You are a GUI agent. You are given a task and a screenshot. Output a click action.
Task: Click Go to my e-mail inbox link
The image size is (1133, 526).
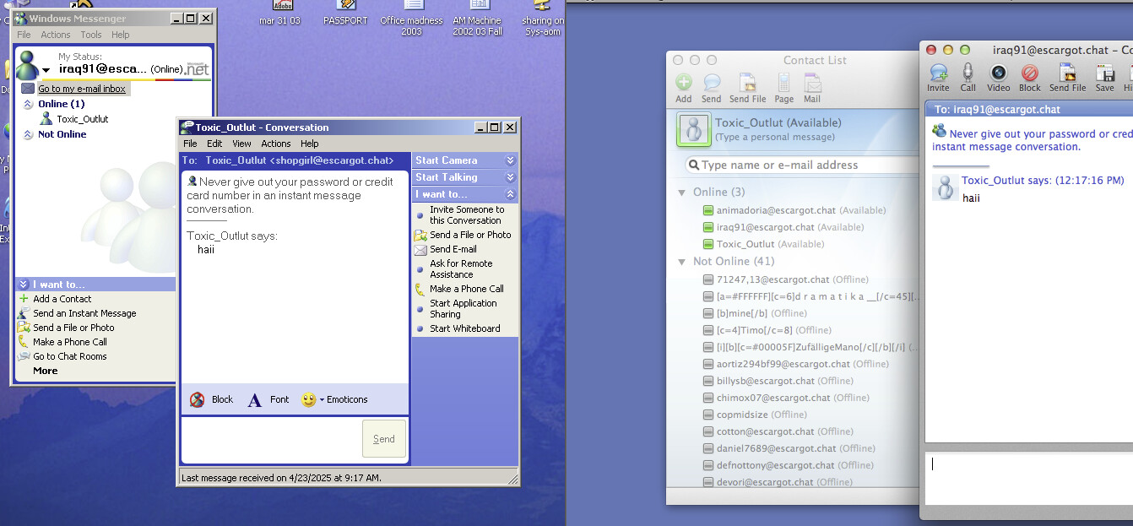(x=82, y=89)
